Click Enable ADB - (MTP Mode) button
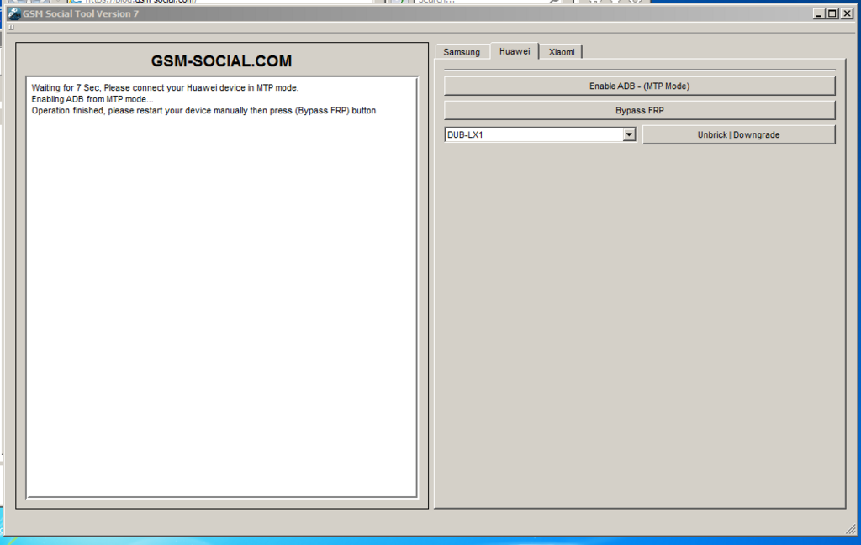The image size is (861, 545). click(x=639, y=86)
